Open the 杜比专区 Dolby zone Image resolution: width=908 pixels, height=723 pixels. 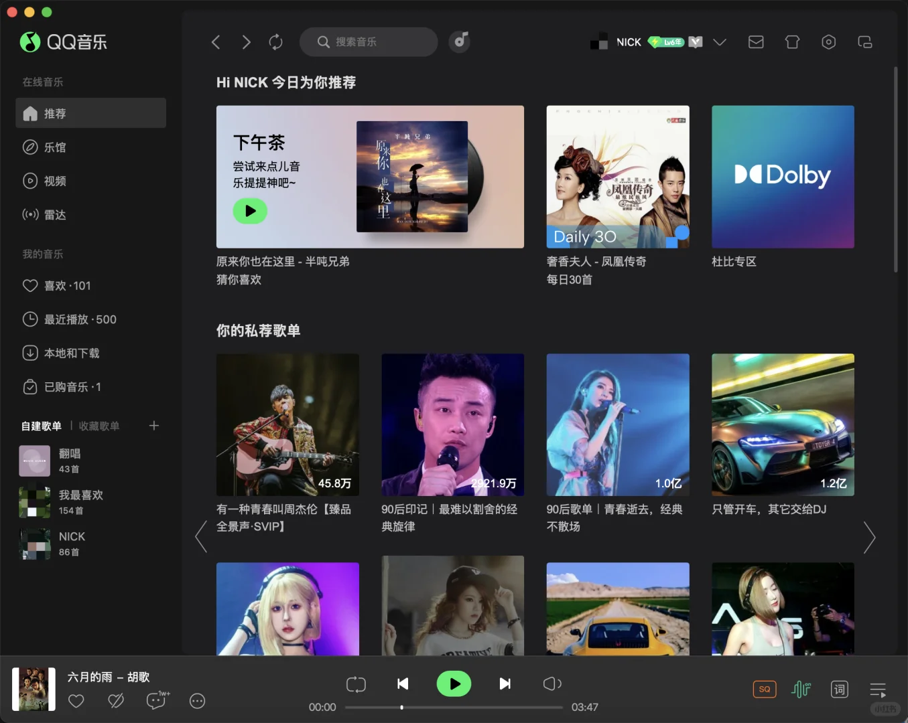(782, 177)
